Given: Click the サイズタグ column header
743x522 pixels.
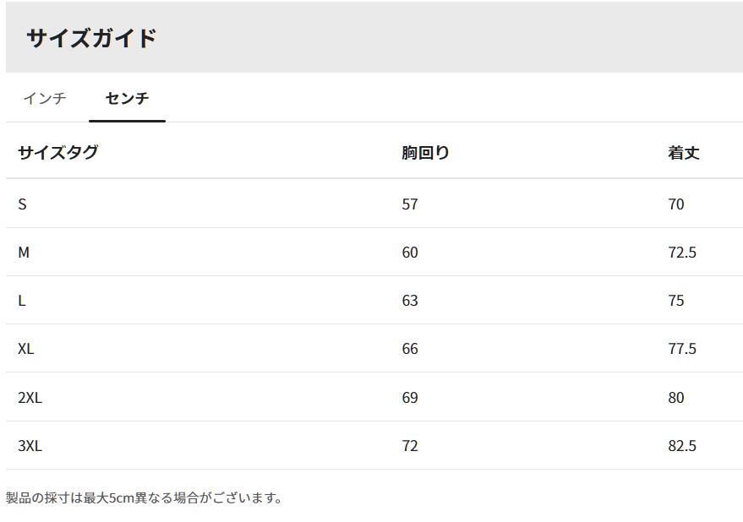Looking at the screenshot, I should (x=57, y=153).
